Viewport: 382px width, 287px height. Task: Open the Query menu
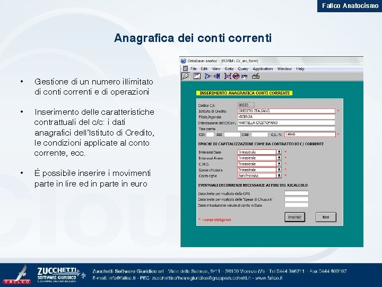click(243, 69)
